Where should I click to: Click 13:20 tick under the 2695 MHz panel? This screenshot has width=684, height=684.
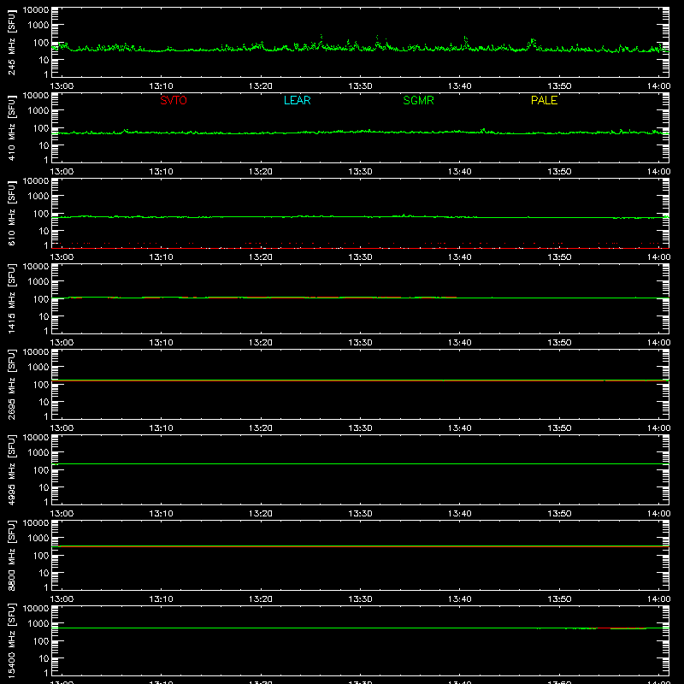[x=261, y=428]
